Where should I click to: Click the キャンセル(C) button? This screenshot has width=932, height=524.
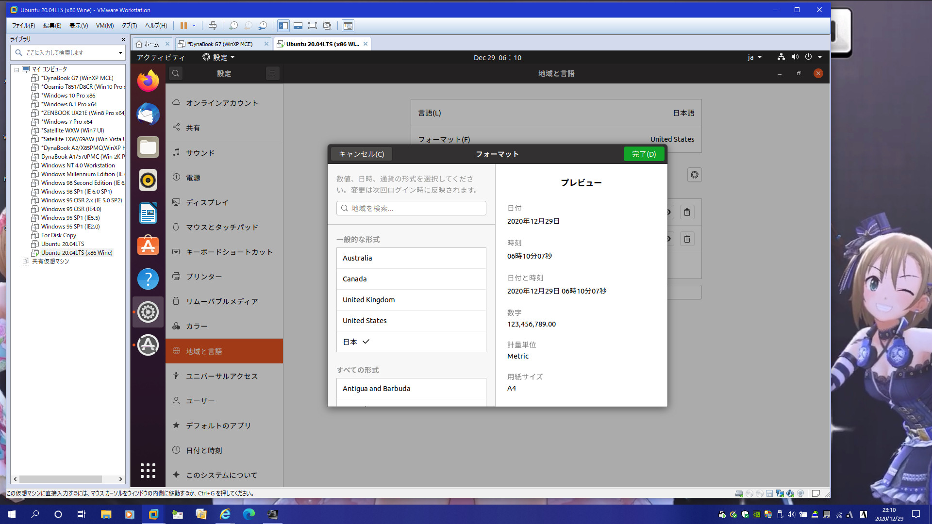362,154
